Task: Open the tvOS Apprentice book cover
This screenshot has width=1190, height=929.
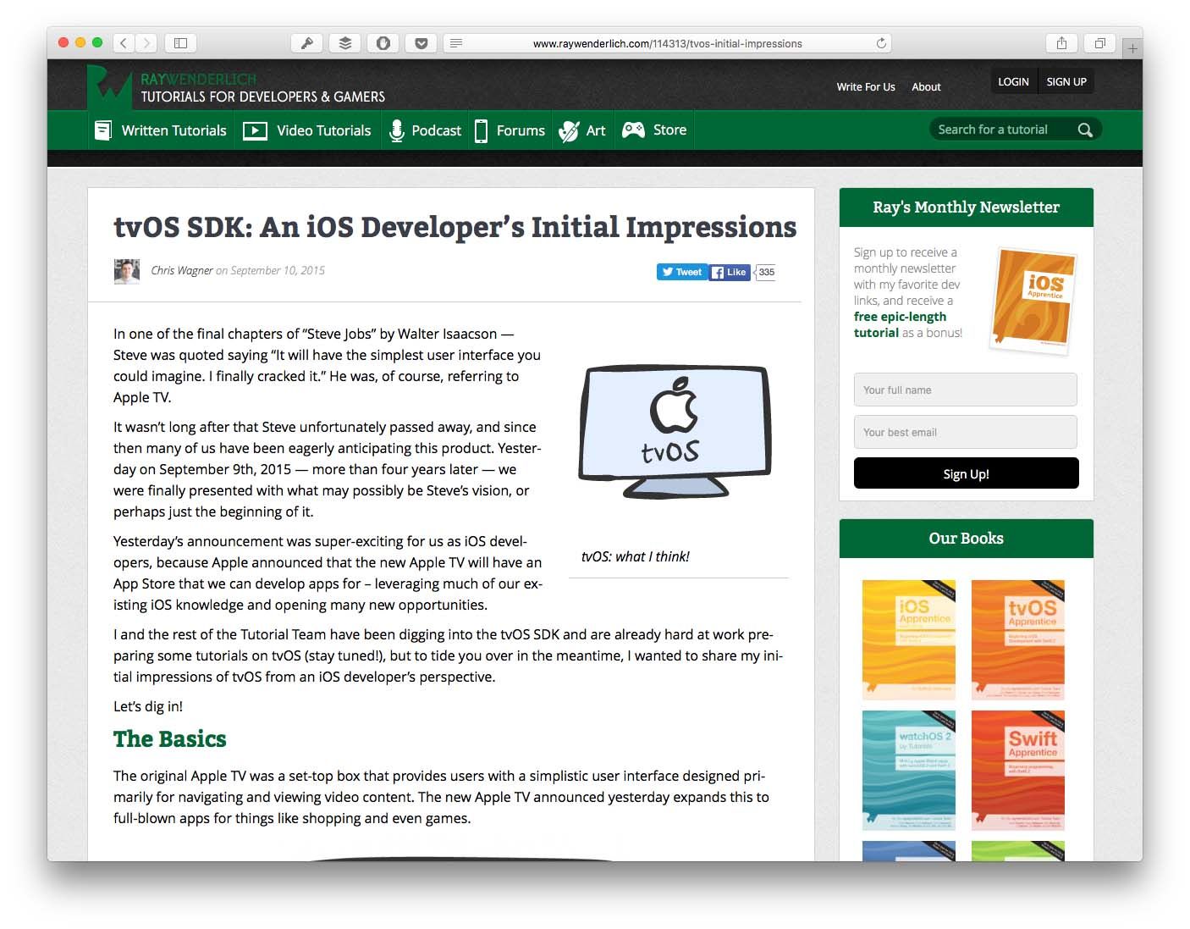Action: coord(1018,639)
